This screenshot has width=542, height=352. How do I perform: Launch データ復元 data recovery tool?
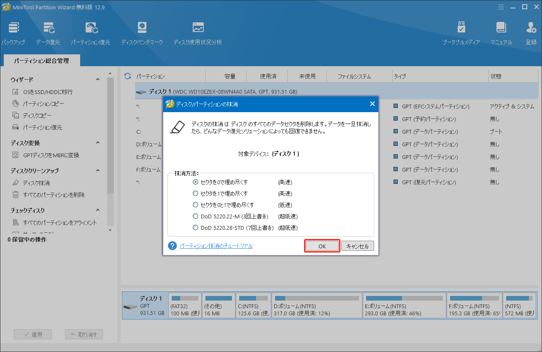click(48, 34)
